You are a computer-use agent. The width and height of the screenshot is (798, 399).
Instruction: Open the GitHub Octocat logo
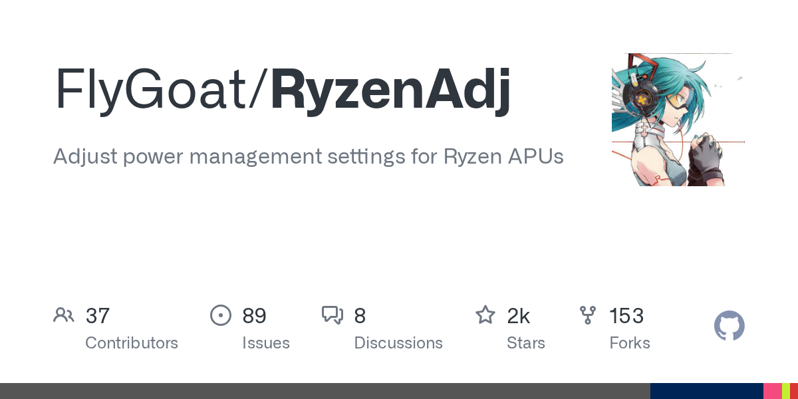[x=729, y=327]
